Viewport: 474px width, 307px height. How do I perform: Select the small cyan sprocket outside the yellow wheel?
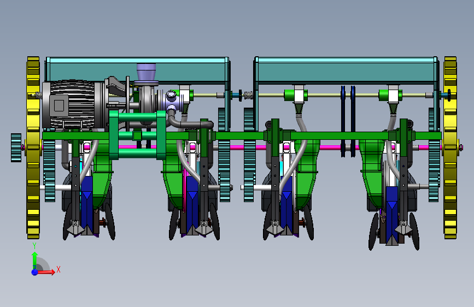[16, 147]
